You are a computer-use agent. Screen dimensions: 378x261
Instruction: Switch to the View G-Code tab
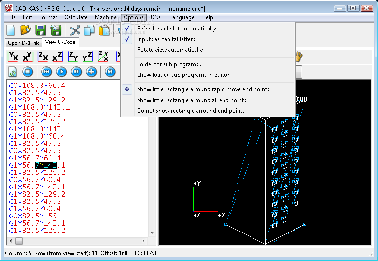coord(60,42)
